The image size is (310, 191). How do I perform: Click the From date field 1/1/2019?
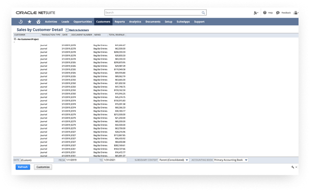(77, 160)
